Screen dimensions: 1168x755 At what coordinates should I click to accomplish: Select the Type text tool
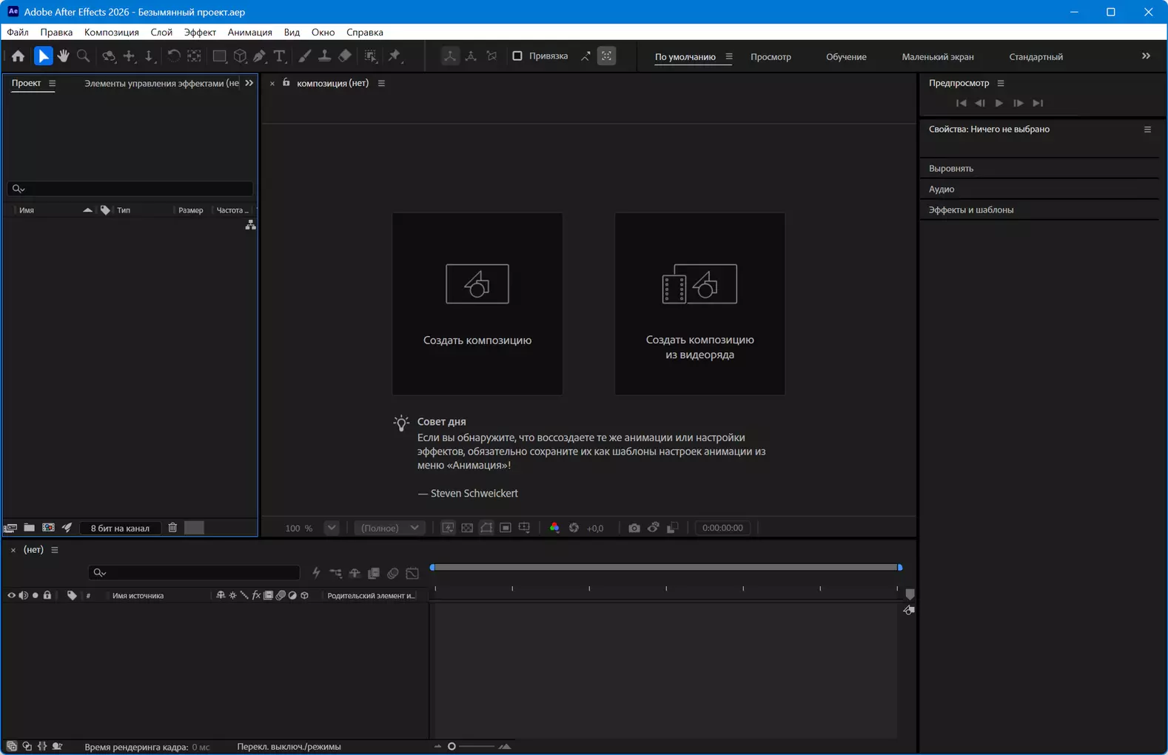point(280,56)
